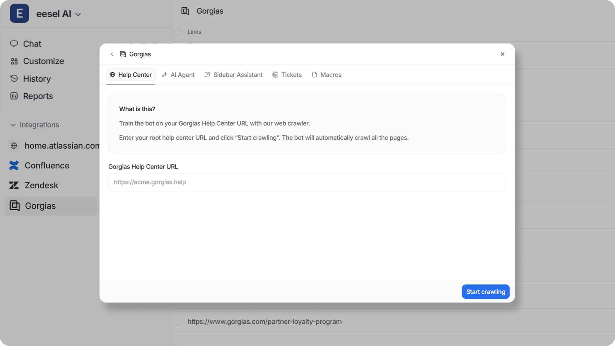Click the Zendesk logo icon
This screenshot has height=346, width=615.
(14, 185)
